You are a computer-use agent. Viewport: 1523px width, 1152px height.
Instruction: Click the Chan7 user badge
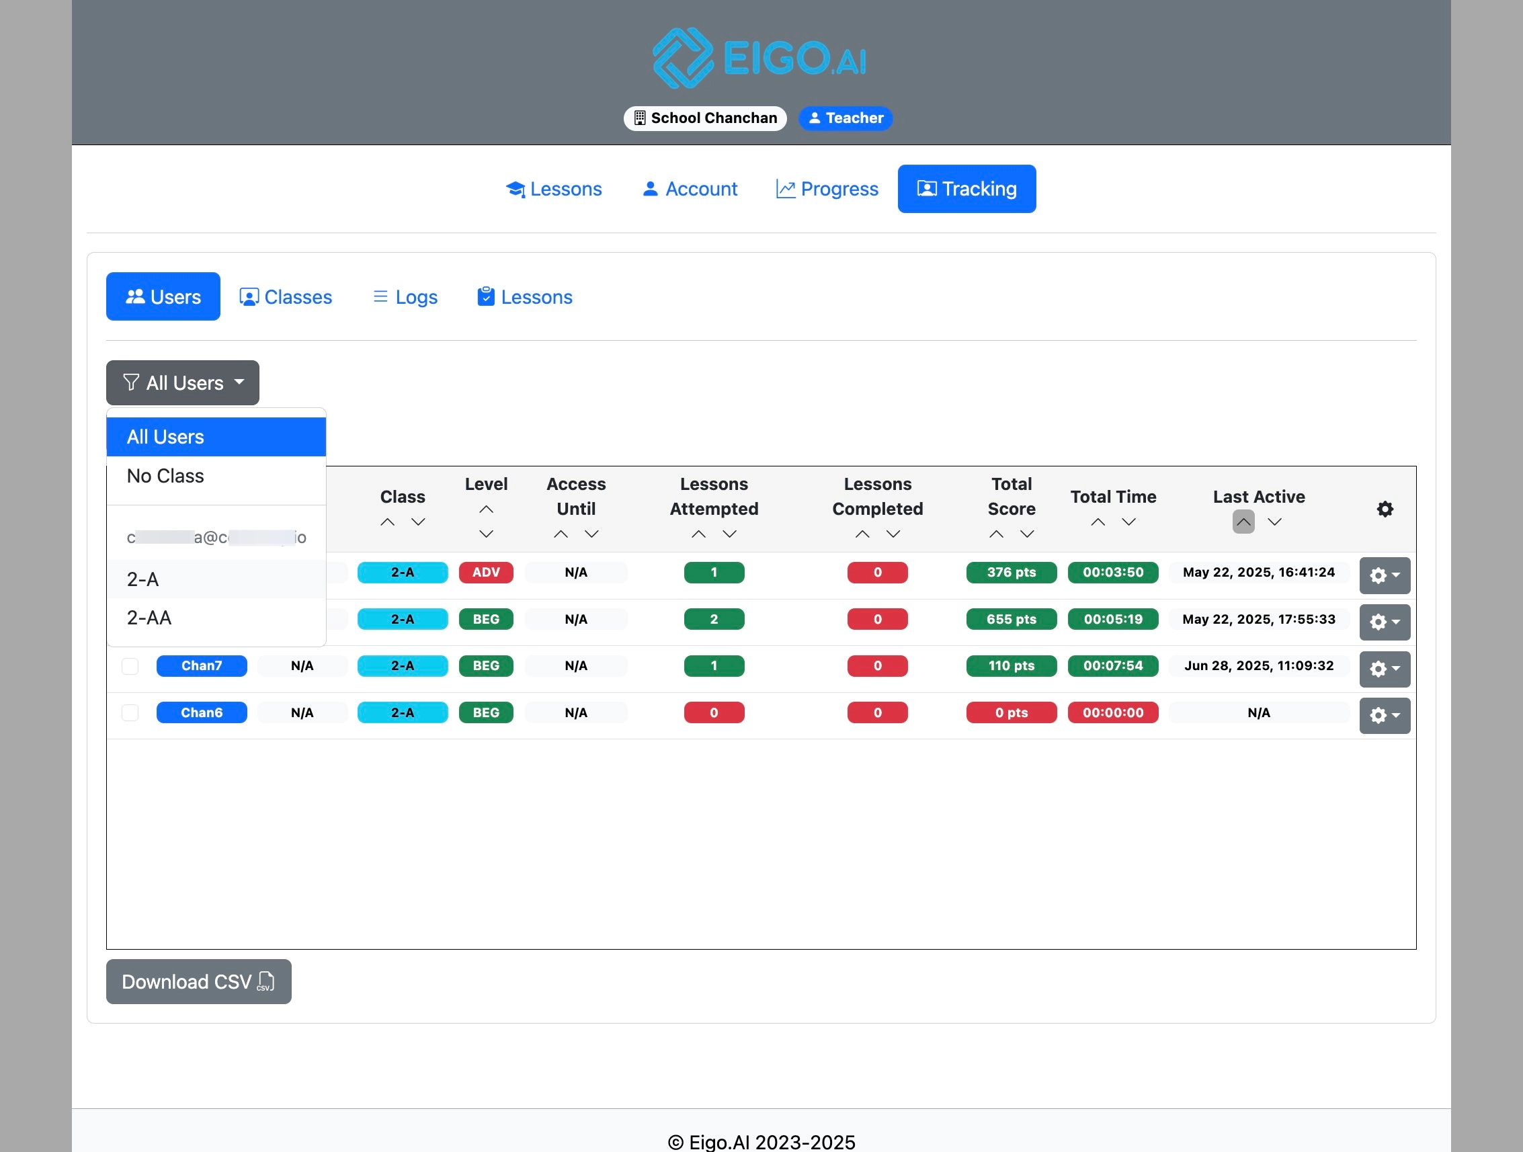(x=202, y=666)
